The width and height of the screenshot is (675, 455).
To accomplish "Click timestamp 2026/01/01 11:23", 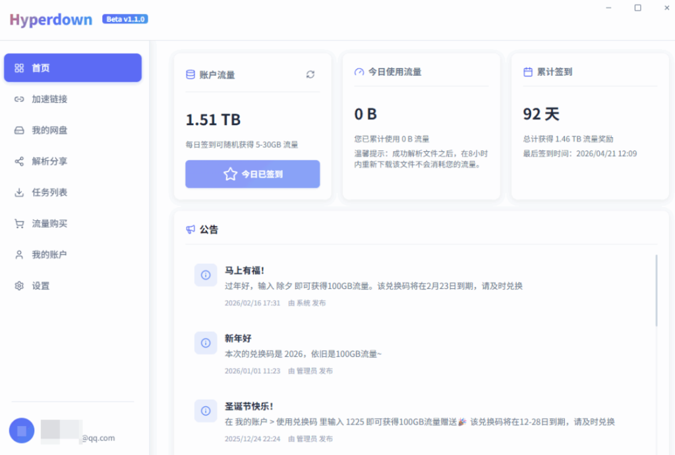I will tap(252, 371).
